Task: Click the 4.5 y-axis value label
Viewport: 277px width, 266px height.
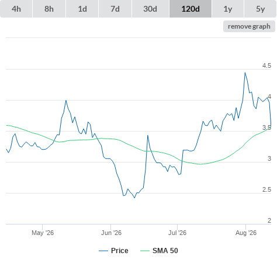Action: [x=266, y=65]
